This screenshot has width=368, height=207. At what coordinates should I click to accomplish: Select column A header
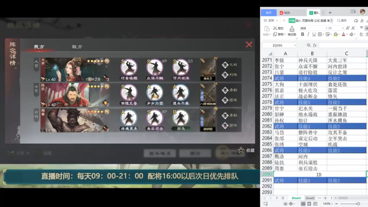(x=285, y=53)
